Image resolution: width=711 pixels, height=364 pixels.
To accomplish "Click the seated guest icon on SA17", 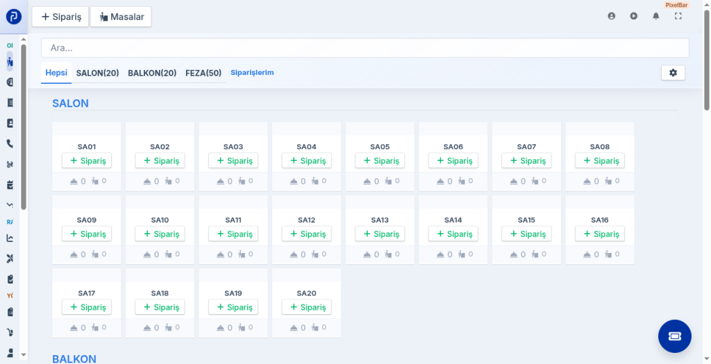I will 94,328.
